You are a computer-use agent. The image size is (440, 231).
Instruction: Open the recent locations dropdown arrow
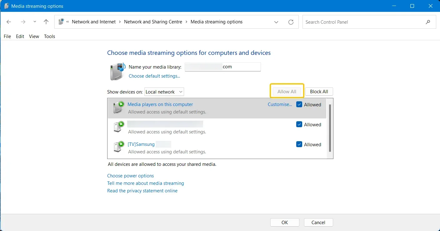(x=35, y=22)
